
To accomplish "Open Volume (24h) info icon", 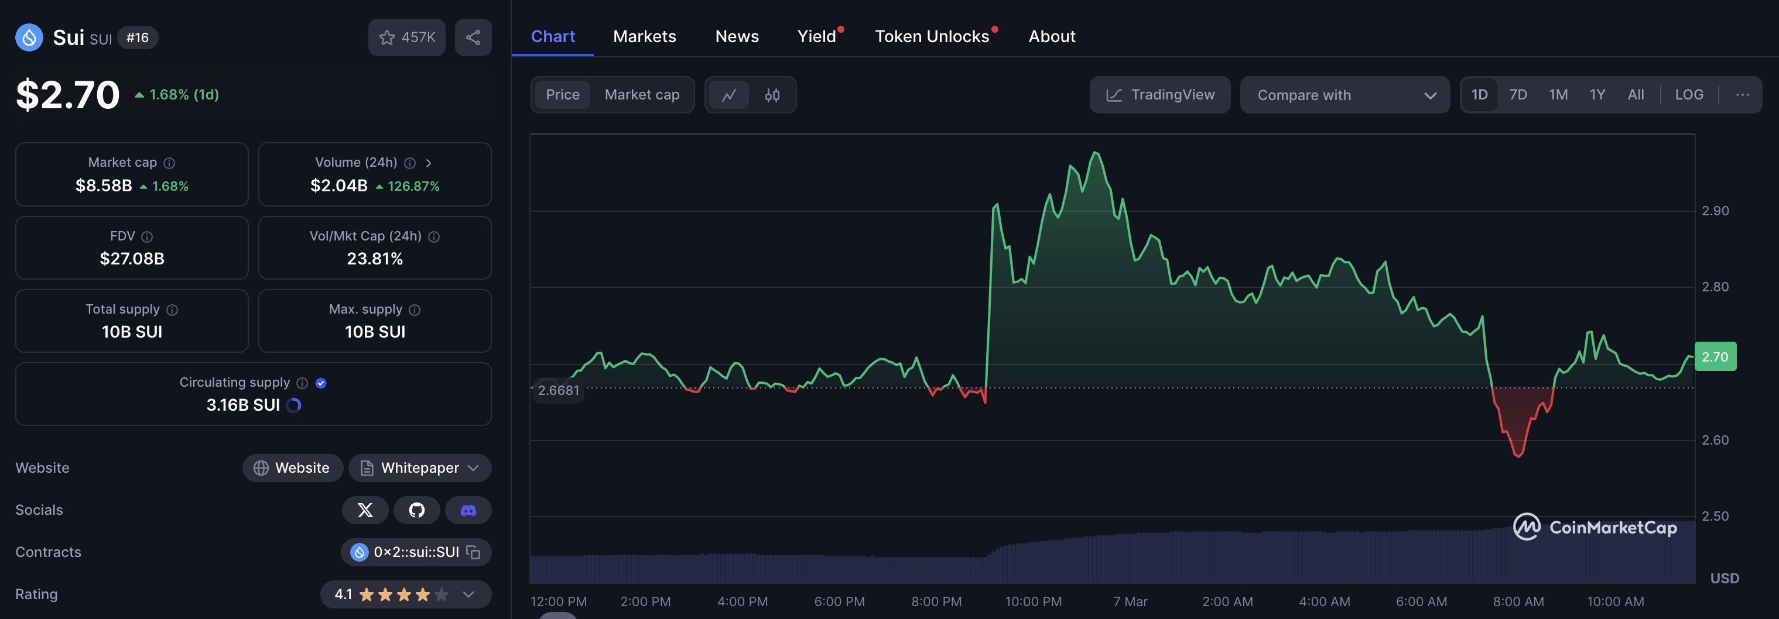I will 409,163.
